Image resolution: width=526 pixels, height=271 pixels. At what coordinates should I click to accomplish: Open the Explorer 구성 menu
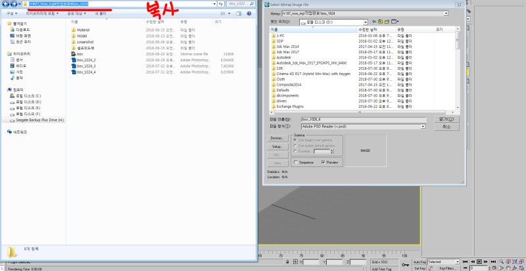12,14
